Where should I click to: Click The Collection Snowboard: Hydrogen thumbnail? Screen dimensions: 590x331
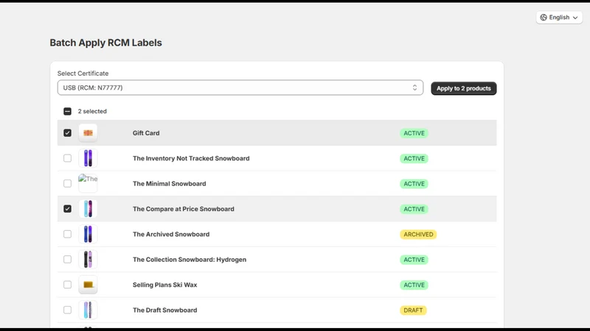[x=88, y=260]
